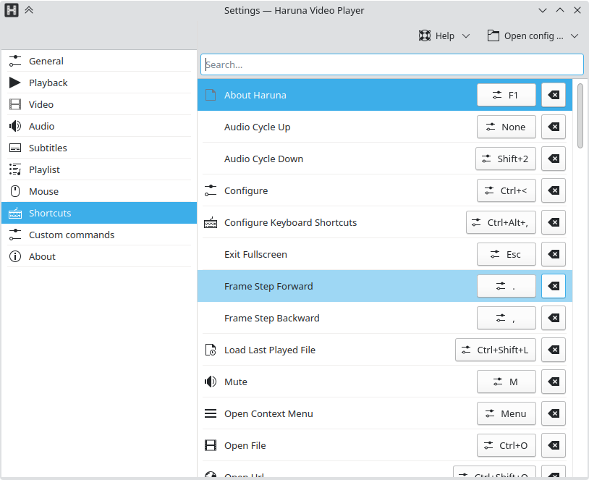This screenshot has height=480, width=589.
Task: Click the Haruna app icon in the title bar
Action: pyautogui.click(x=12, y=10)
